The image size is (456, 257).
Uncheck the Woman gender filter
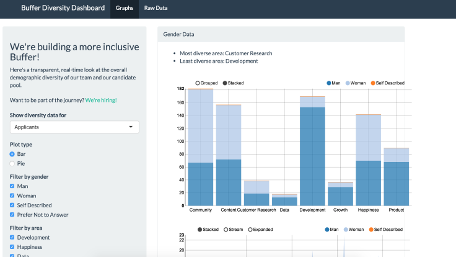tap(12, 196)
